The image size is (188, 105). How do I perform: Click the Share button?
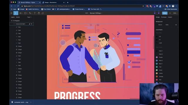tap(165, 13)
